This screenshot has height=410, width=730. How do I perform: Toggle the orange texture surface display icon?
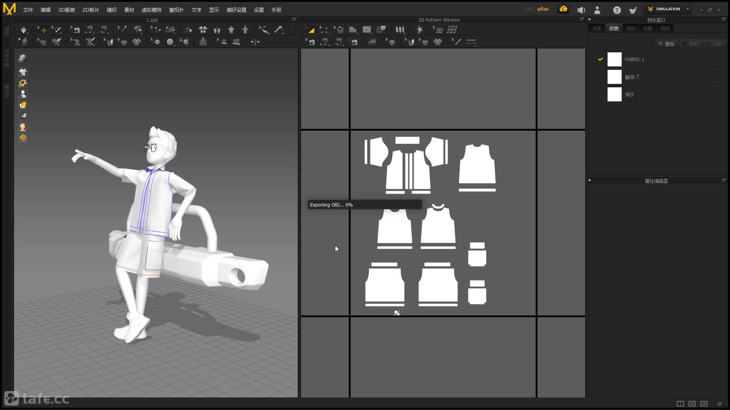(23, 105)
